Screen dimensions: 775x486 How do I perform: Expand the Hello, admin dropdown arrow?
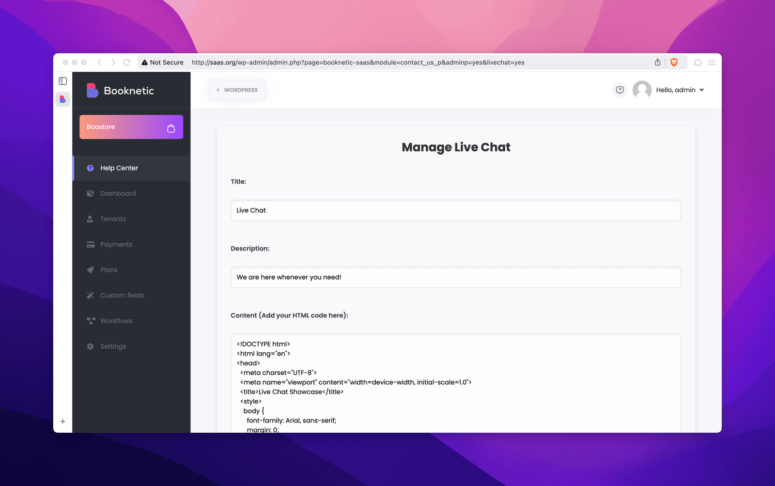coord(702,90)
